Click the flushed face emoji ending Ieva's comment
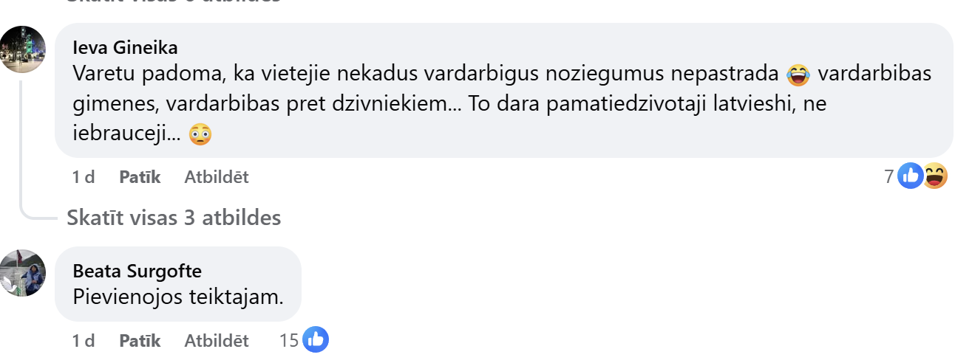Screen dimensions: 955x363 200,134
